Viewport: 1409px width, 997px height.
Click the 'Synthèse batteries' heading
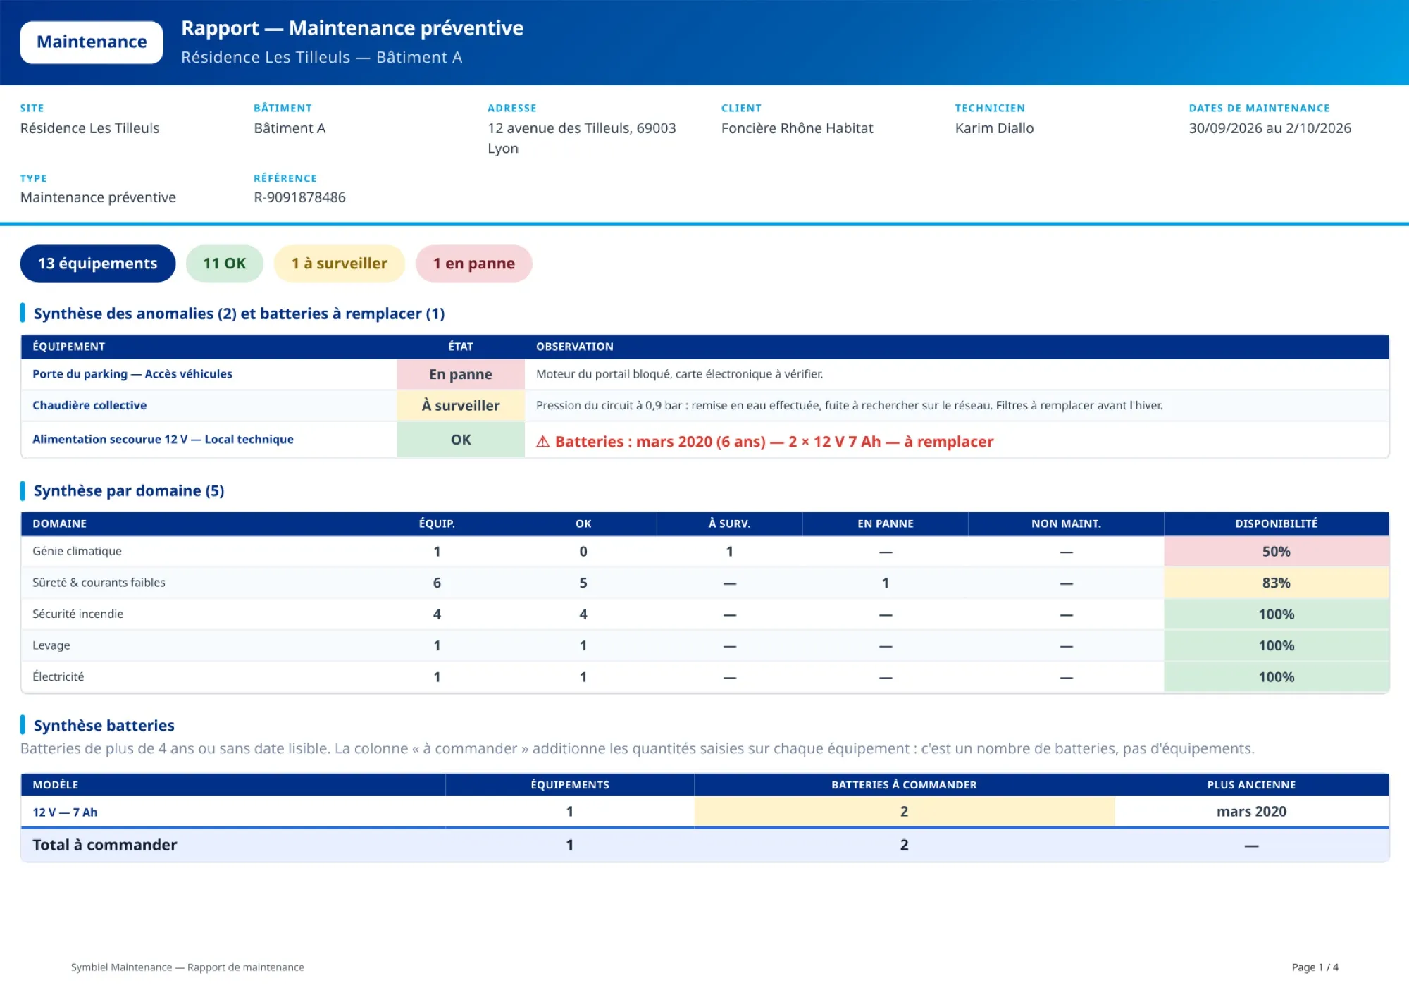pos(104,726)
